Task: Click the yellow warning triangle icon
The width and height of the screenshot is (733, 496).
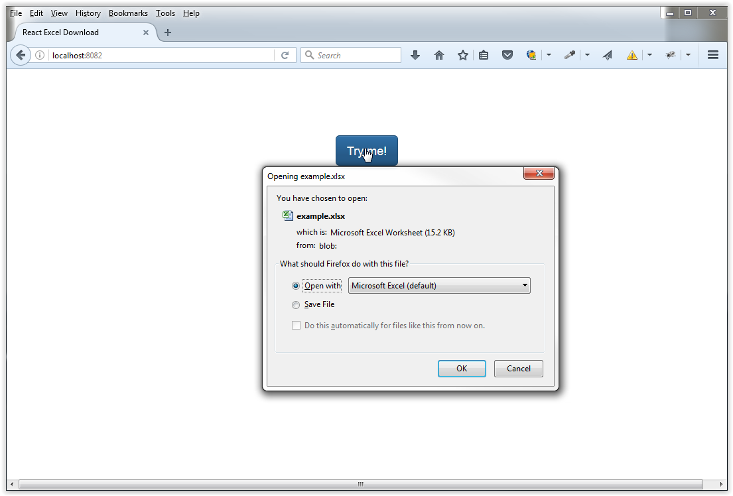Action: pyautogui.click(x=632, y=55)
